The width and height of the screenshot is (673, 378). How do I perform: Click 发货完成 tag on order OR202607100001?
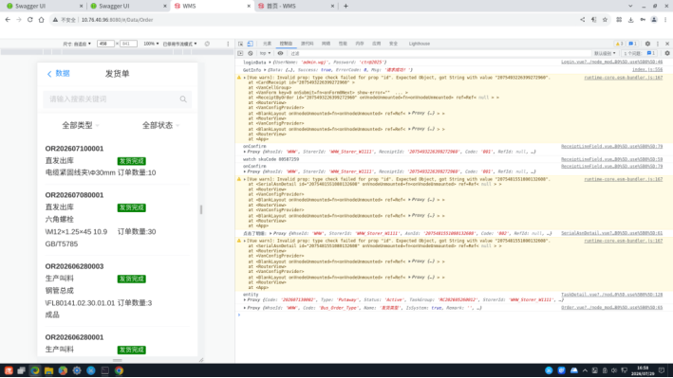pyautogui.click(x=131, y=161)
